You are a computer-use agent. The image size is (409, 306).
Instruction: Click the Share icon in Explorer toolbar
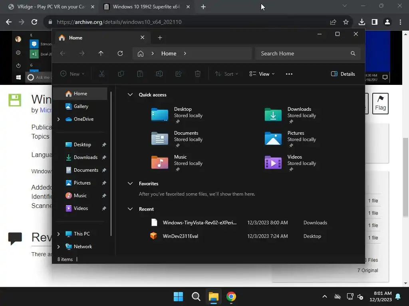click(179, 74)
